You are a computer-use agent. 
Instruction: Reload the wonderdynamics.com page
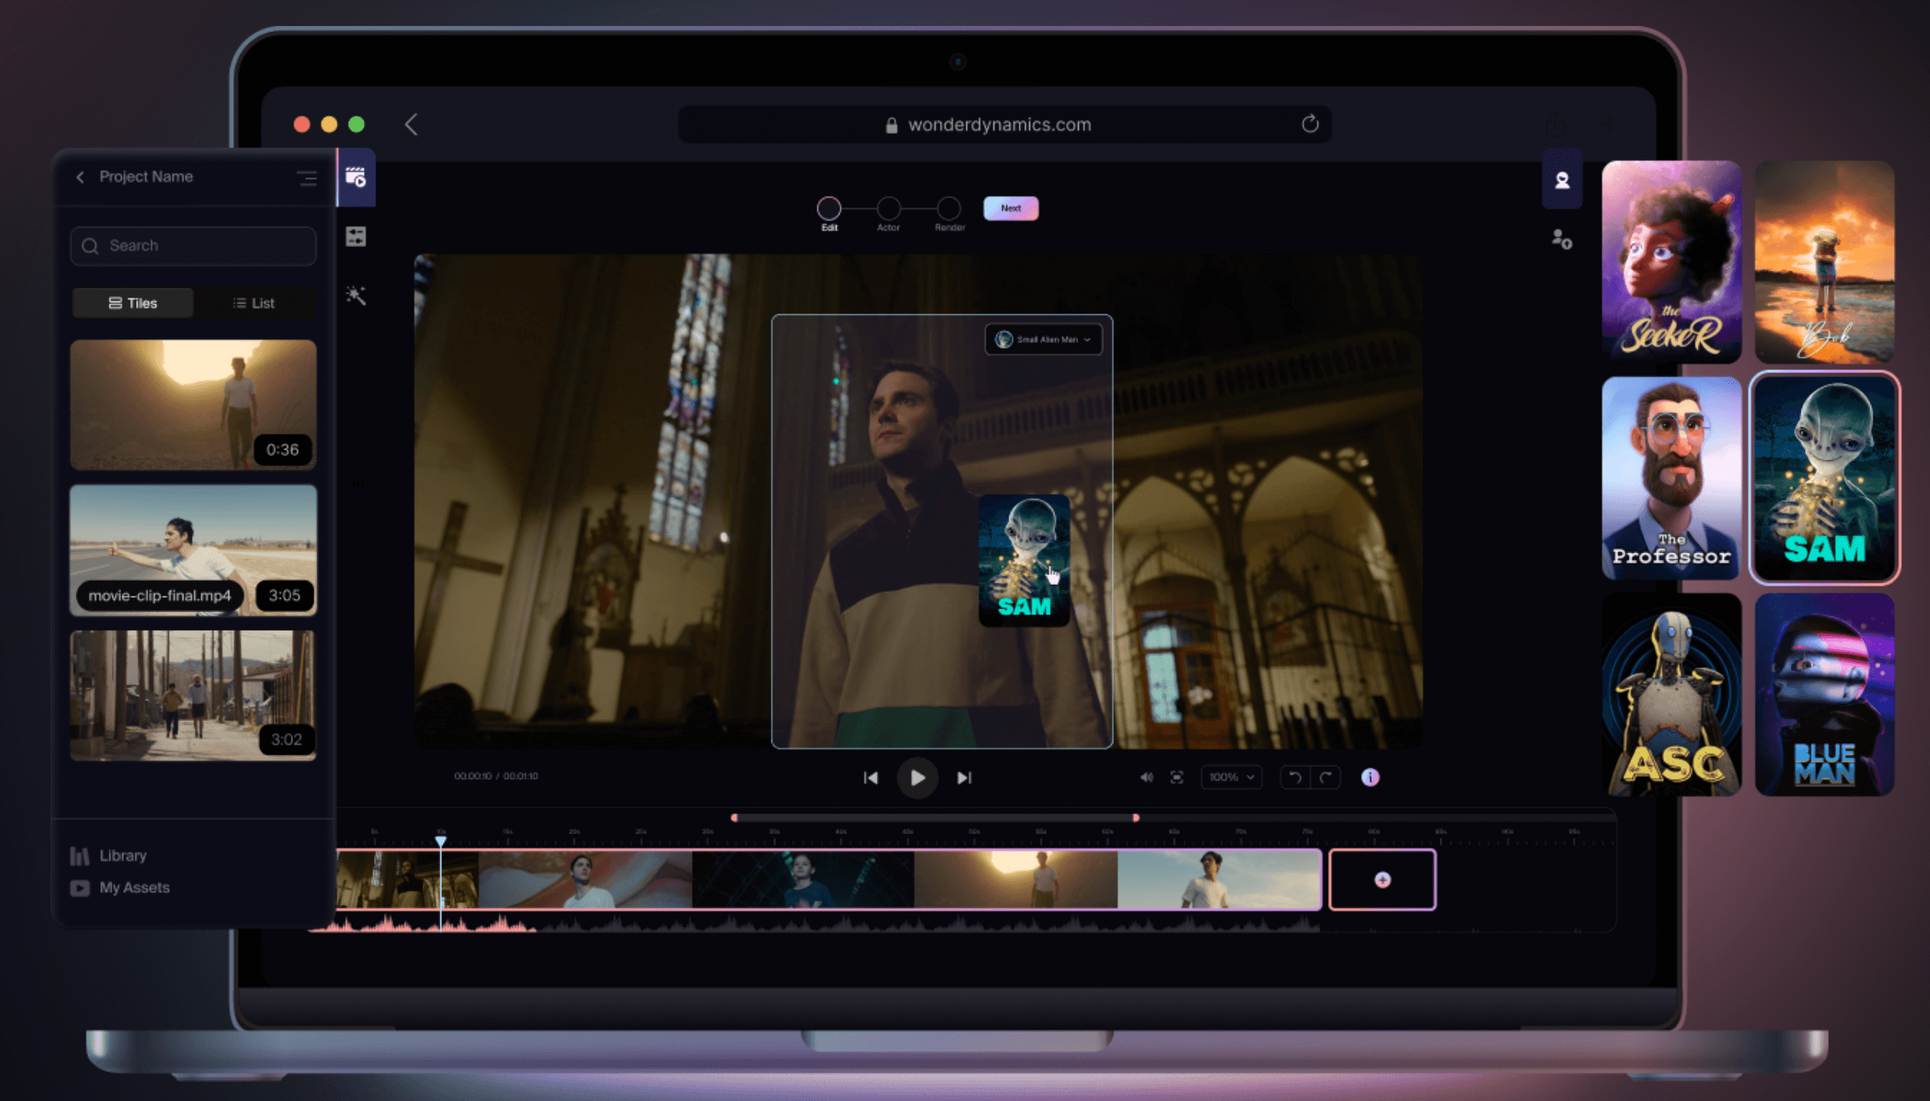point(1310,124)
